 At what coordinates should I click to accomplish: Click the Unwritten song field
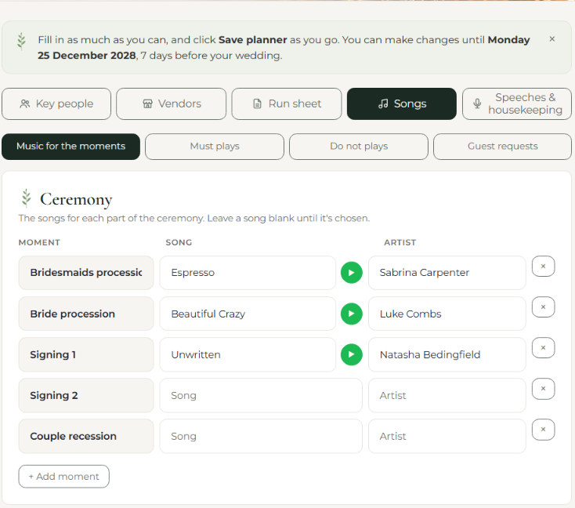(248, 354)
